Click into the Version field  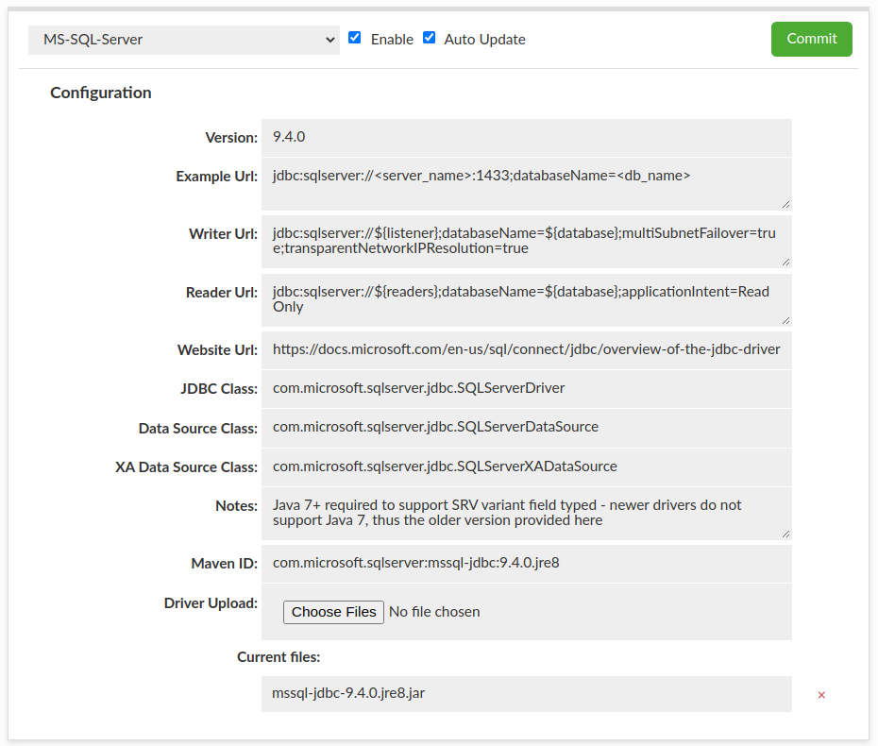point(526,137)
